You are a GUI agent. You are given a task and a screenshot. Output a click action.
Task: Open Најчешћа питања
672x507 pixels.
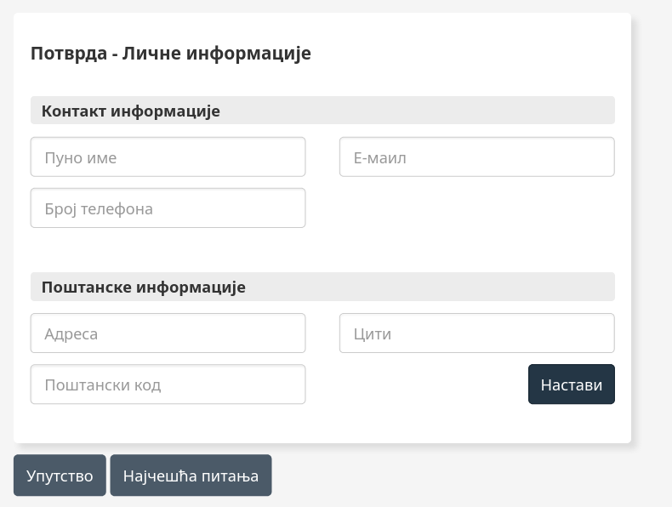(191, 476)
